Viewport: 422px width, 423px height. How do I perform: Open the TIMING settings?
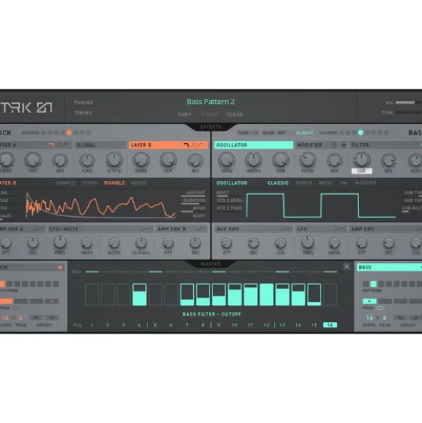pos(83,112)
